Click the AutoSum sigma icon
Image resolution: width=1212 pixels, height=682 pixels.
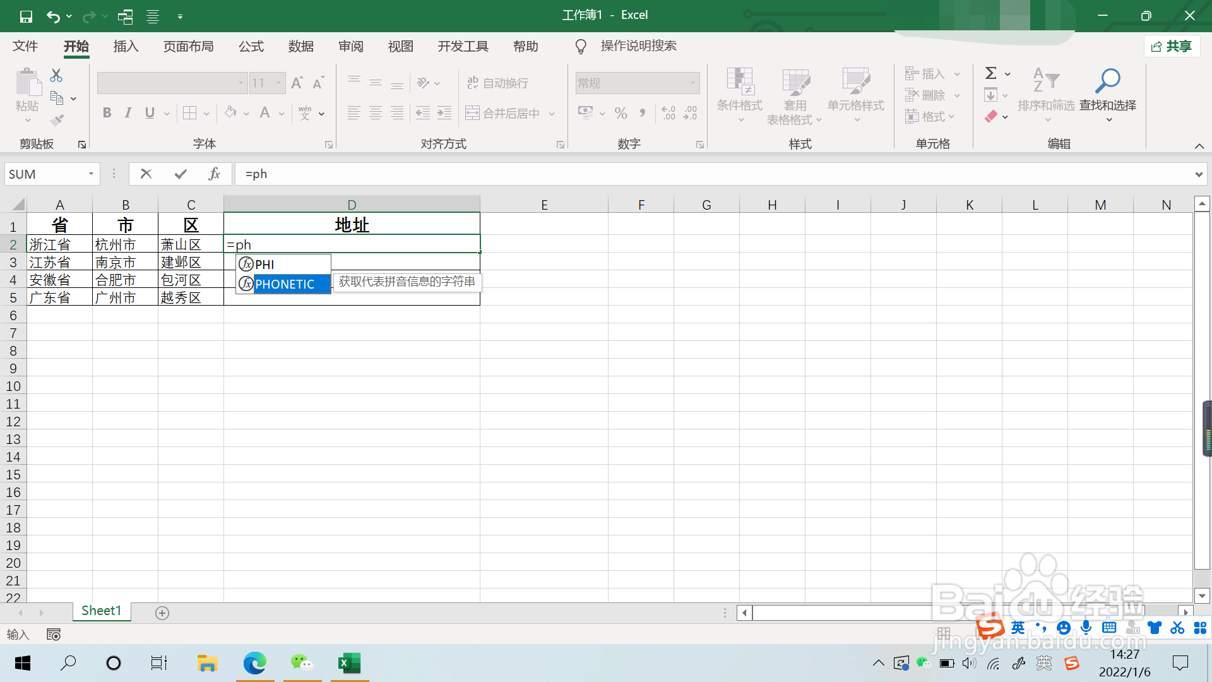tap(991, 73)
